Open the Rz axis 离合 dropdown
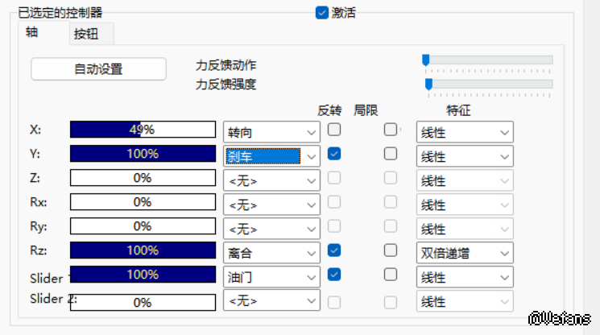Image resolution: width=600 pixels, height=335 pixels. pos(271,253)
